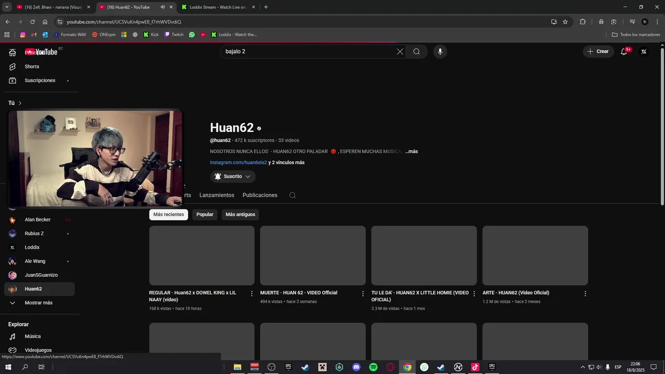
Task: Clear the search text with the X
Action: (400, 51)
